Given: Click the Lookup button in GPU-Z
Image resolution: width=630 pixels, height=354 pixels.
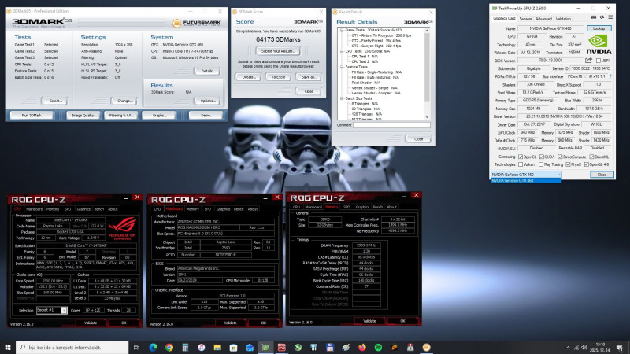Looking at the screenshot, I should click(x=598, y=28).
